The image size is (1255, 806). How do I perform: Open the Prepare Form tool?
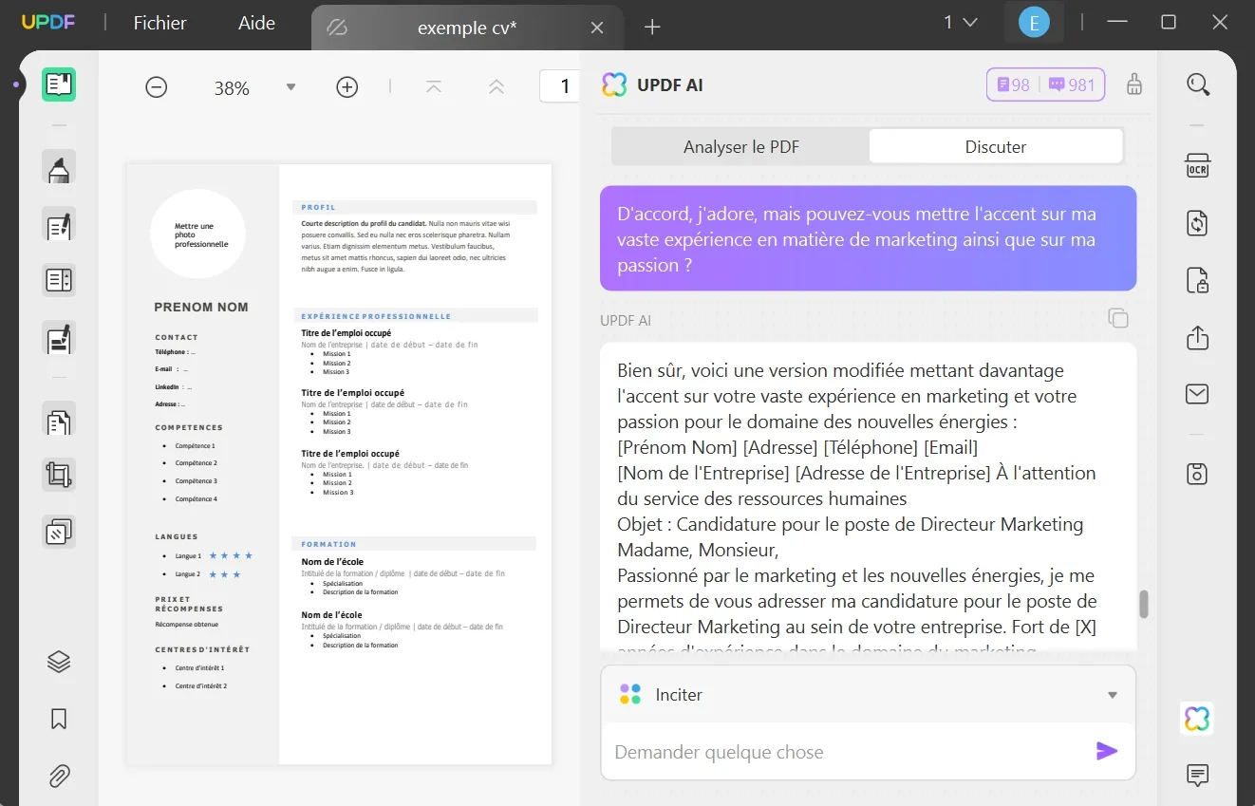pos(59,280)
